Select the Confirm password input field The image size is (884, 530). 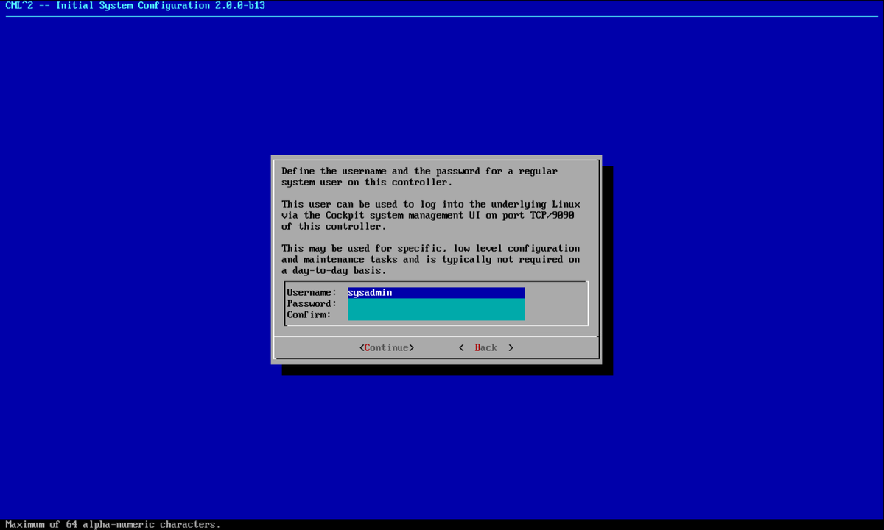click(x=436, y=315)
